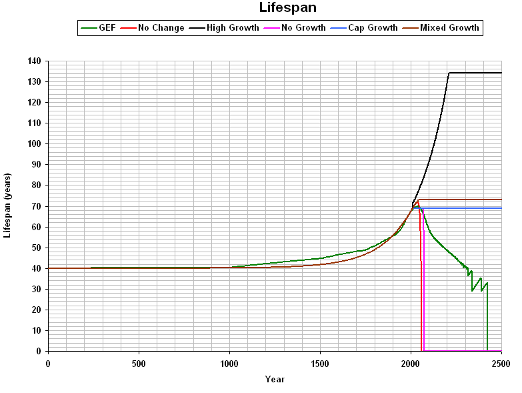Image resolution: width=522 pixels, height=393 pixels.
Task: Select the magenta No Growth vertical drop
Action: pos(424,294)
